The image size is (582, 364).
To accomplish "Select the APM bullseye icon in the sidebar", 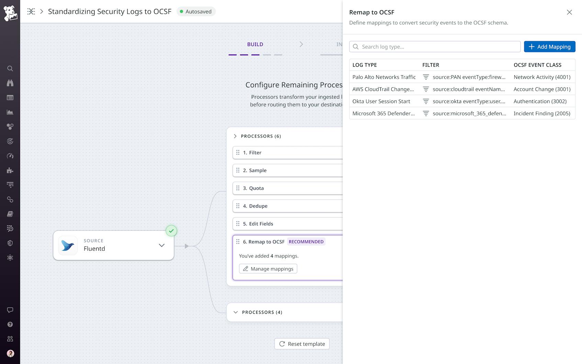I will coord(10,141).
